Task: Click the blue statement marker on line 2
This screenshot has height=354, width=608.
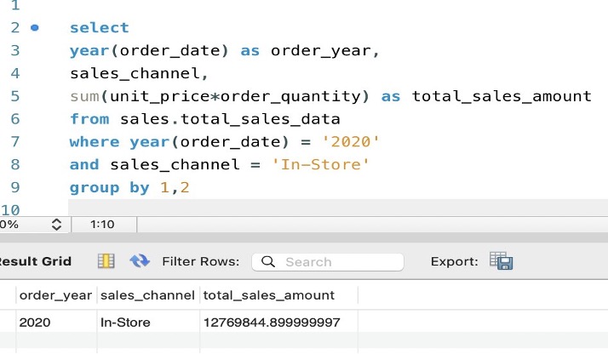Action: (35, 28)
